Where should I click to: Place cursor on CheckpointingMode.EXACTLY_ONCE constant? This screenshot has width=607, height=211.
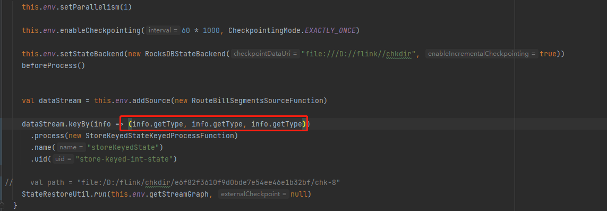(292, 30)
